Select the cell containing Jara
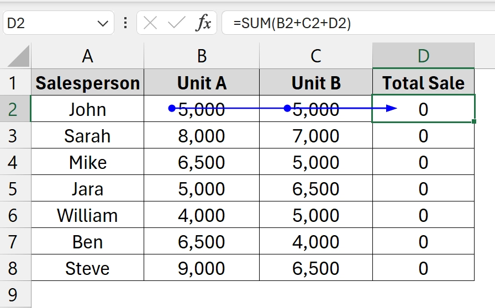 pos(87,188)
